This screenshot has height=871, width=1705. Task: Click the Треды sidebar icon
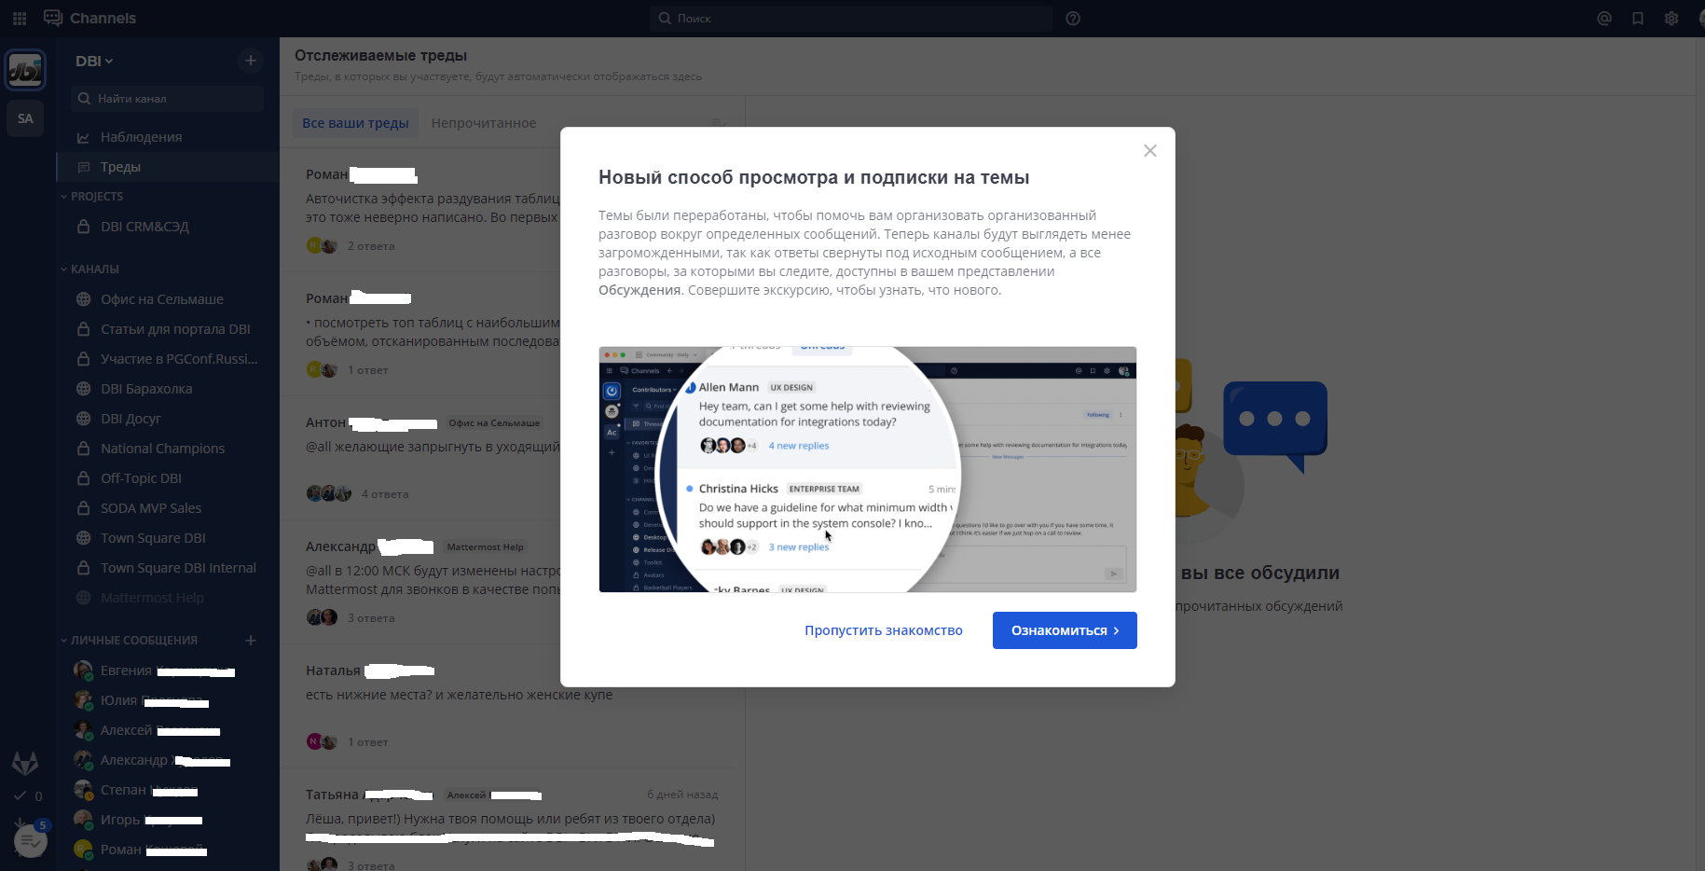[83, 167]
